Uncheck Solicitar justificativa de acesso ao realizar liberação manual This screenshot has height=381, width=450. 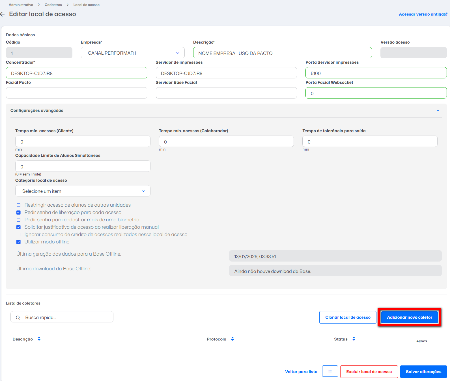point(19,227)
